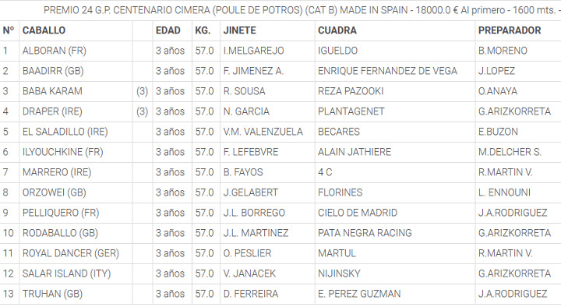Click jockey B. FAYOS
Screen dimensions: 561x307
(243, 172)
